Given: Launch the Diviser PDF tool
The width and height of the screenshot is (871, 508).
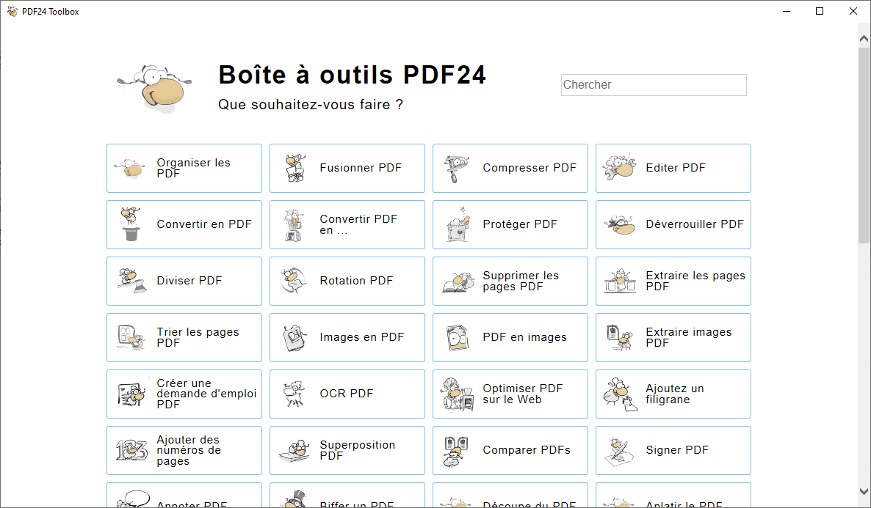Looking at the screenshot, I should (184, 281).
